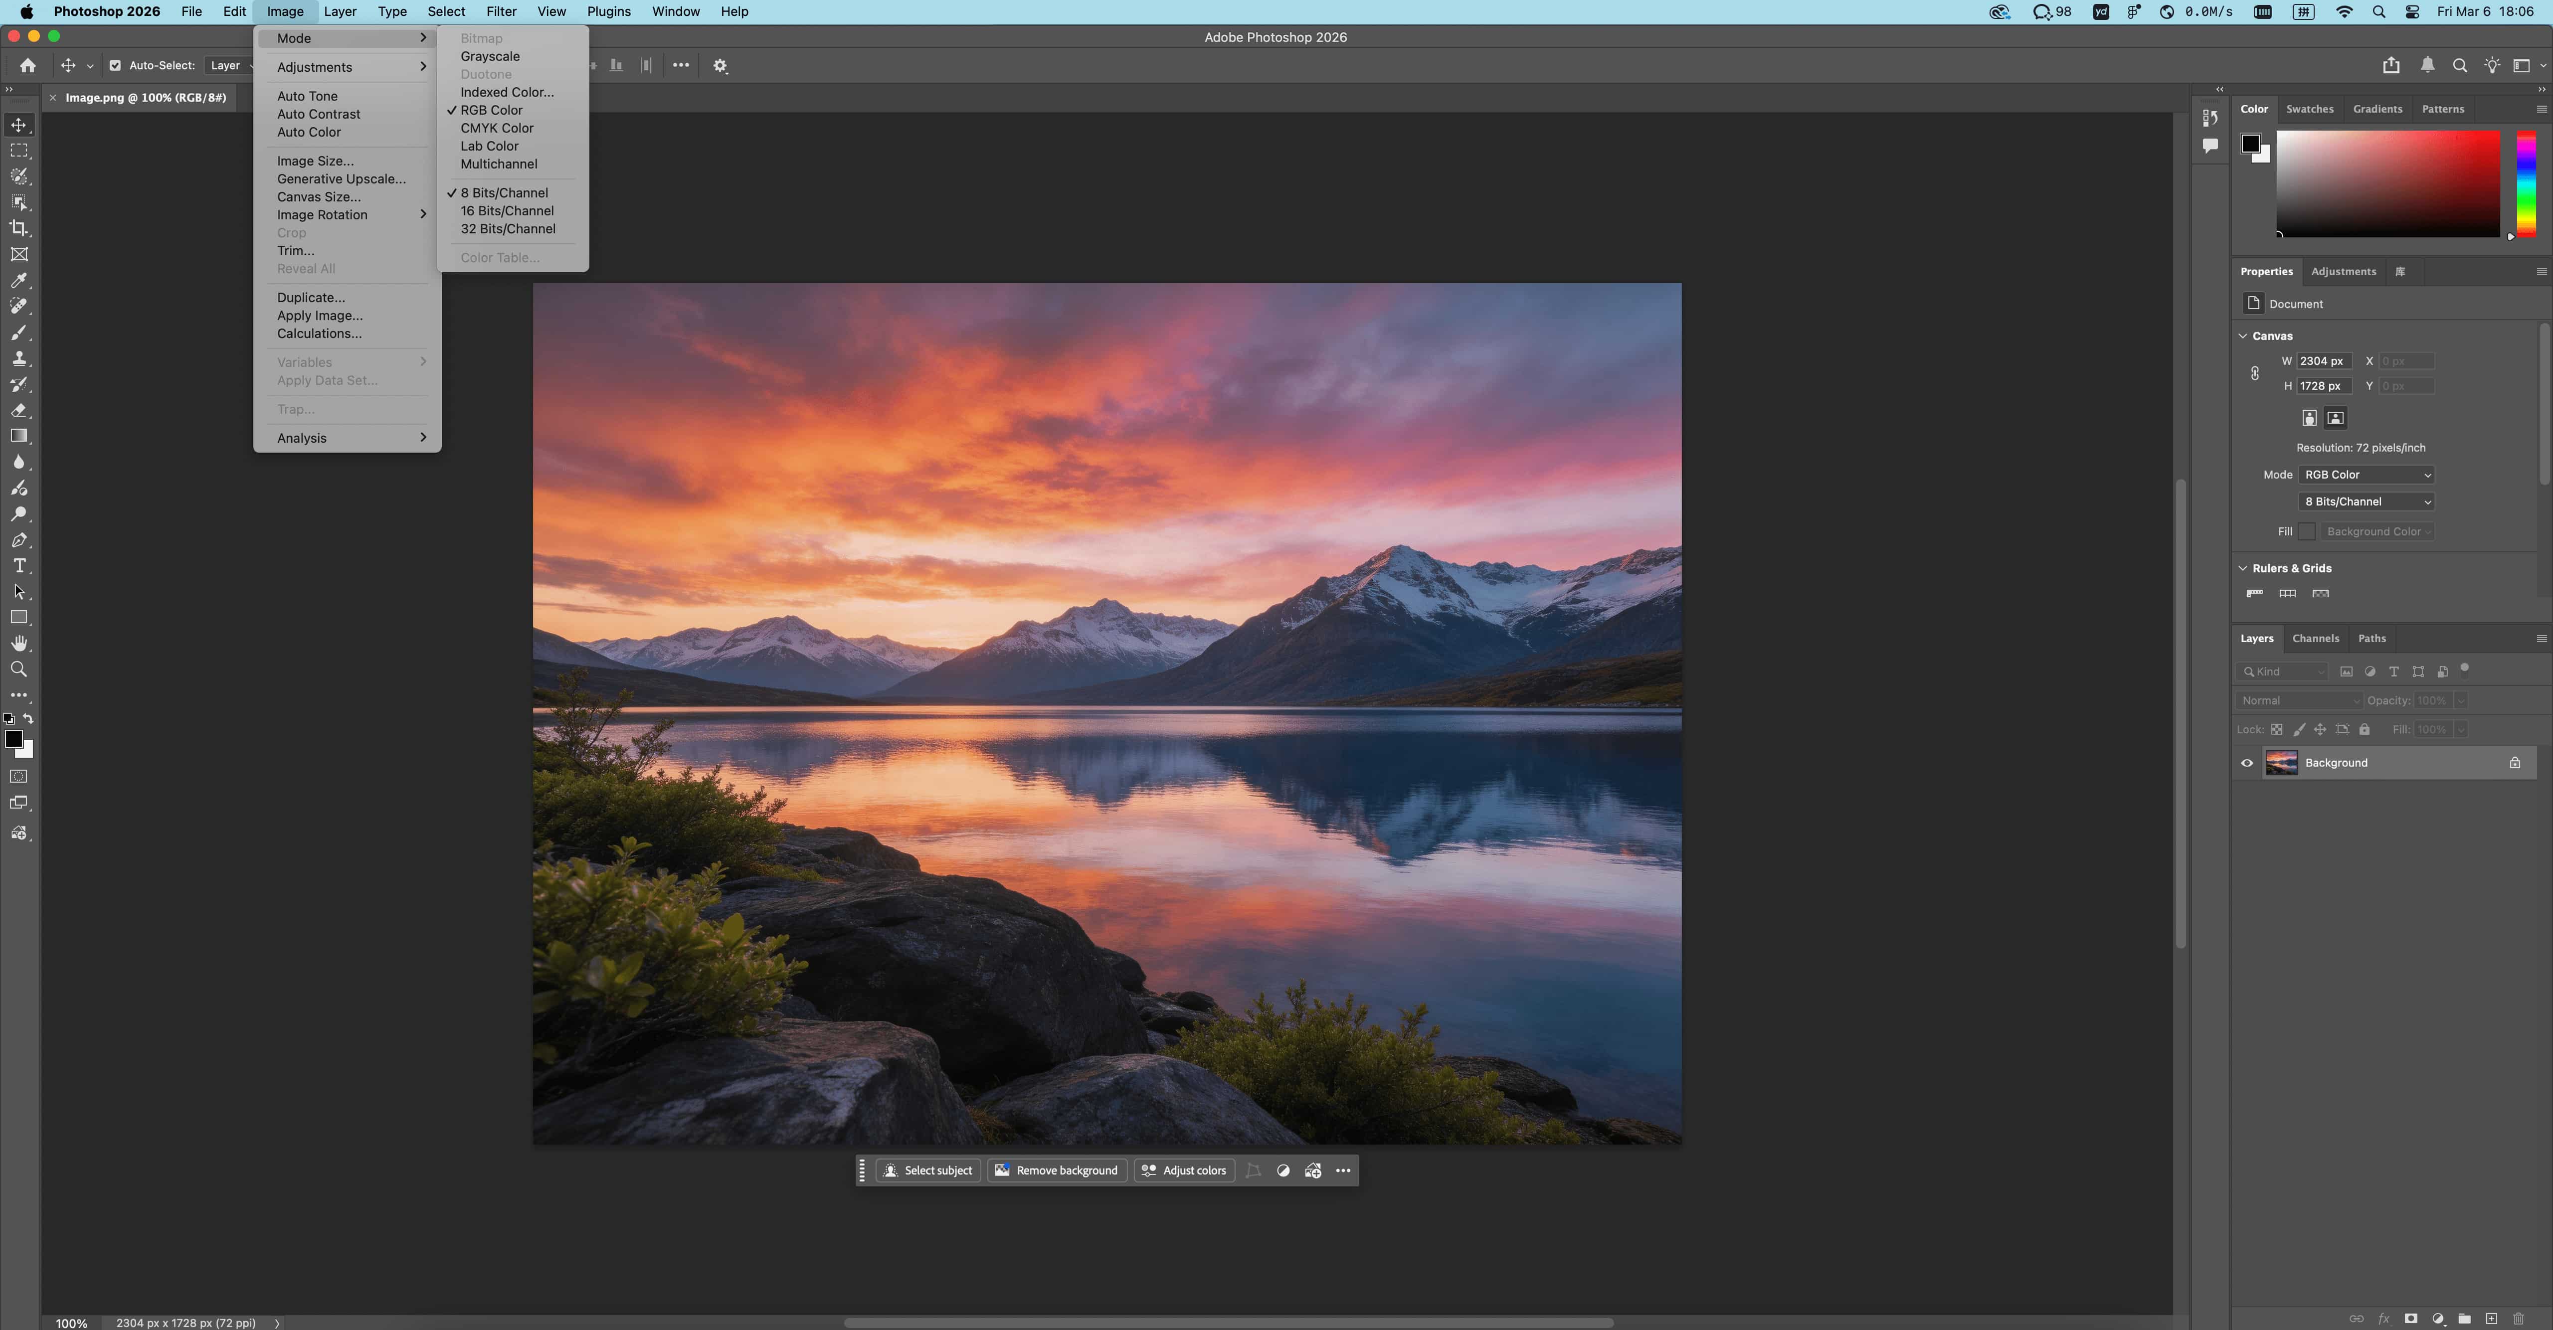Hide the Background layer visibility
The height and width of the screenshot is (1330, 2553).
(x=2247, y=763)
